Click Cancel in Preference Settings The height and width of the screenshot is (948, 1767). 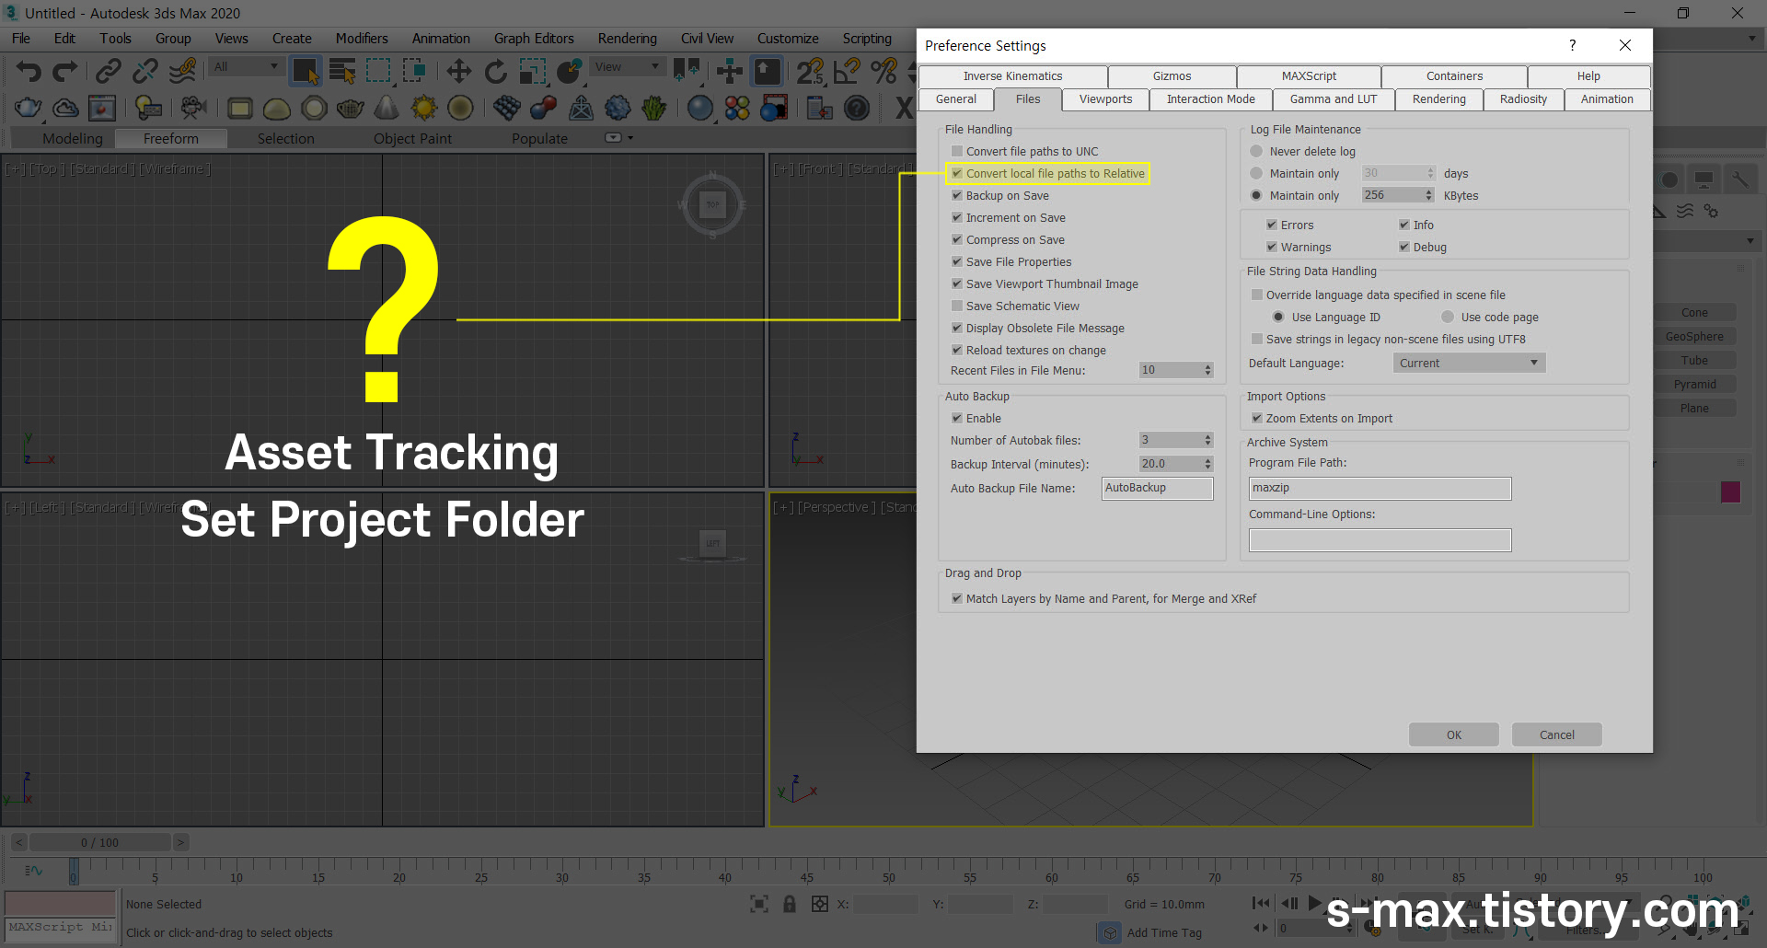click(x=1556, y=734)
